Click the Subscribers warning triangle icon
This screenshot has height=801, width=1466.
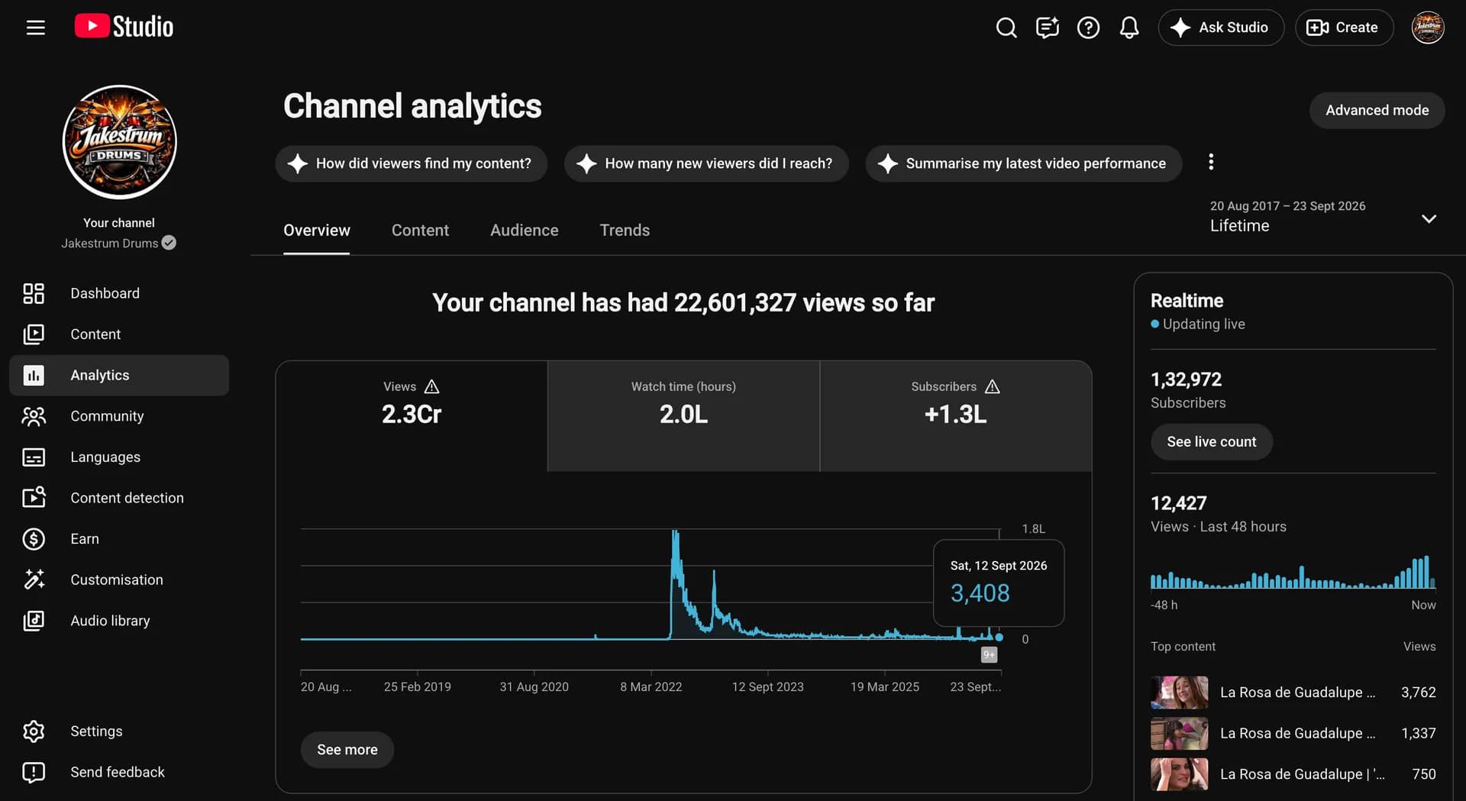(x=992, y=386)
